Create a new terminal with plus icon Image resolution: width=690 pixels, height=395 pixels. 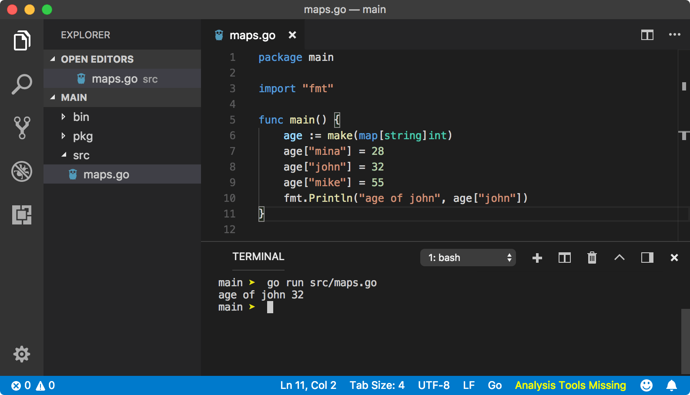coord(537,258)
